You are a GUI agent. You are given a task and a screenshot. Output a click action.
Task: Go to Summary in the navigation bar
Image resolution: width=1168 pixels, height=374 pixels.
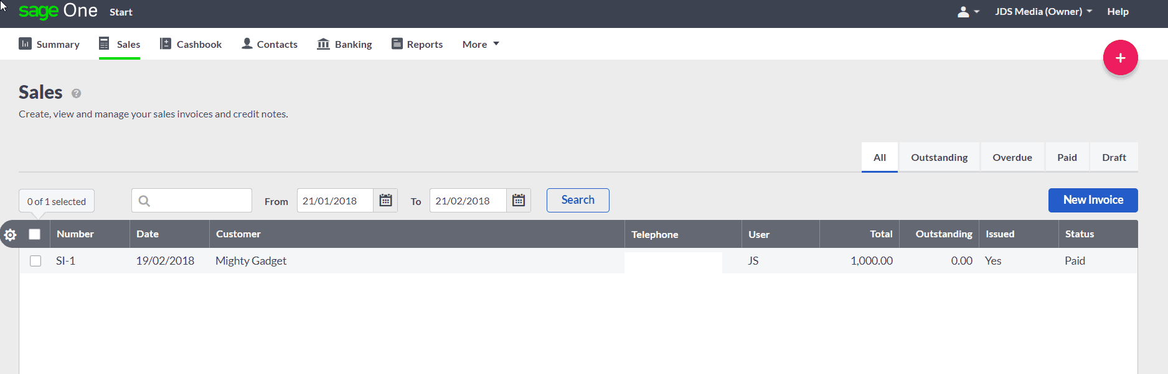tap(49, 44)
